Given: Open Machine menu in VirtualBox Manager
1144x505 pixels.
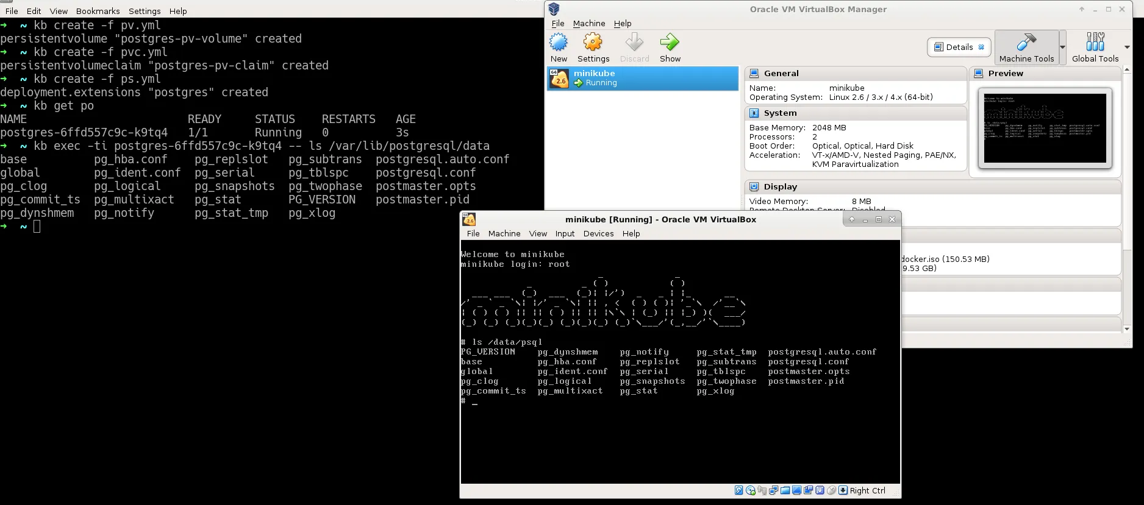Looking at the screenshot, I should (x=589, y=23).
